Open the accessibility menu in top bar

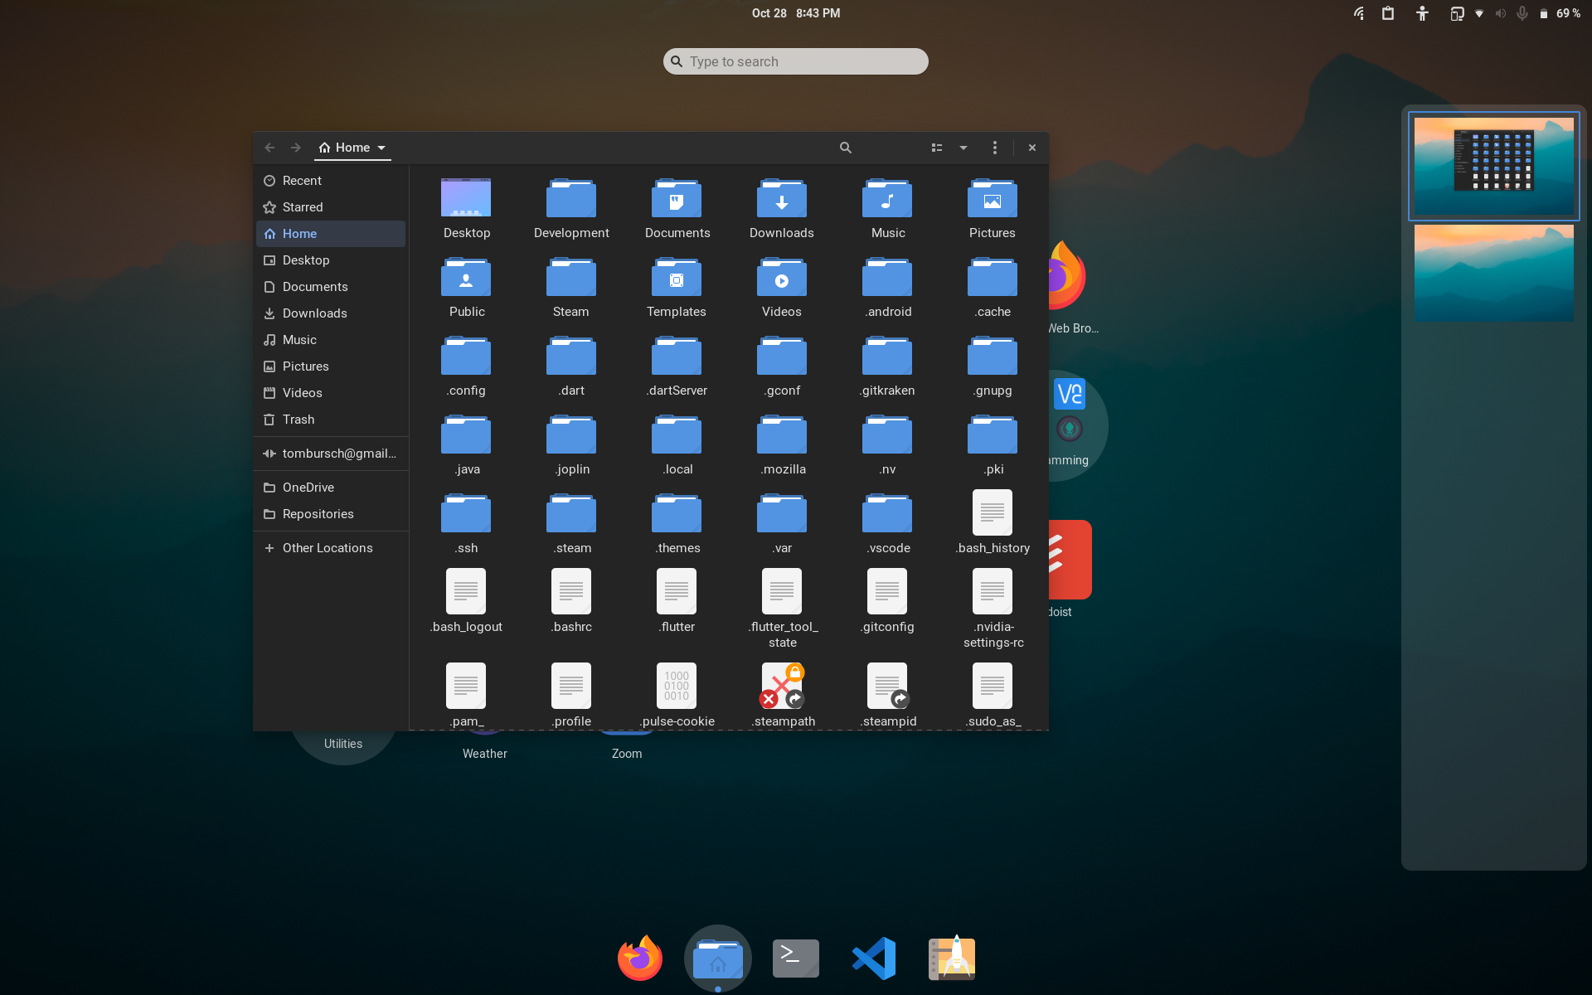(x=1422, y=13)
